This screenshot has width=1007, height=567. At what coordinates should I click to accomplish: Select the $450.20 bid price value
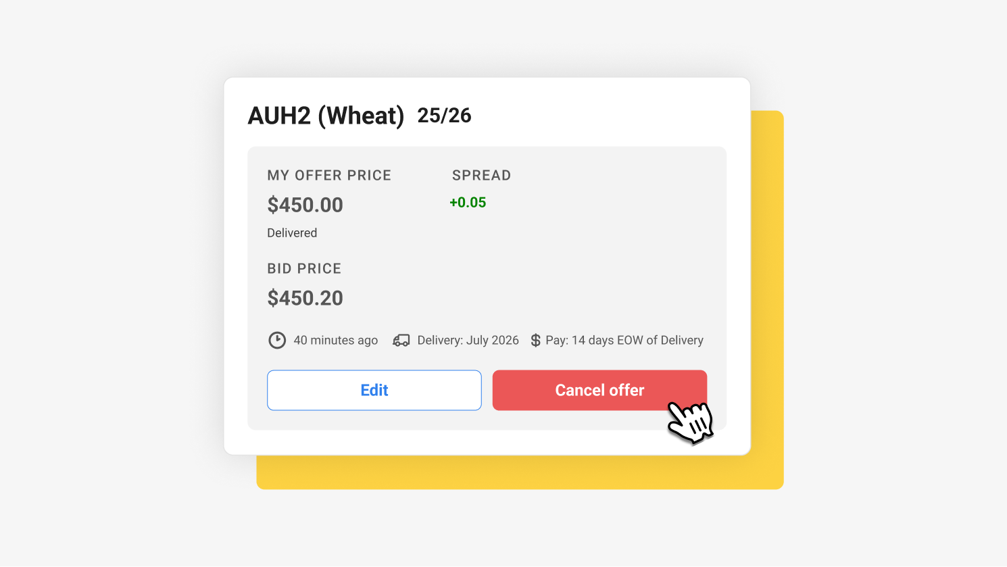coord(305,298)
